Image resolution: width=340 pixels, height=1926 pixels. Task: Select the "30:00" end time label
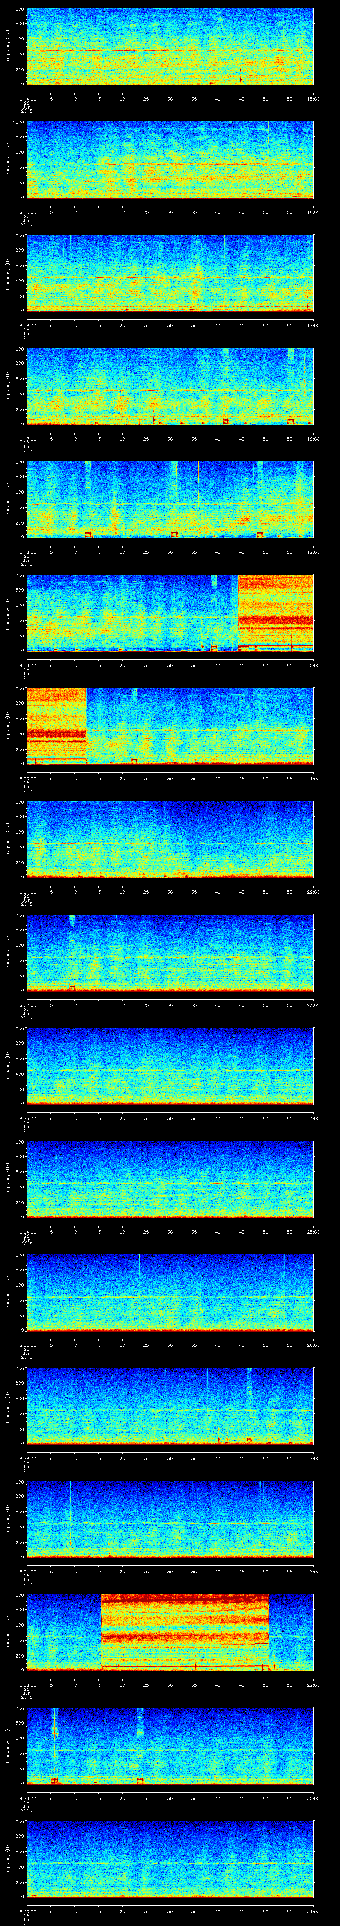point(313,1798)
